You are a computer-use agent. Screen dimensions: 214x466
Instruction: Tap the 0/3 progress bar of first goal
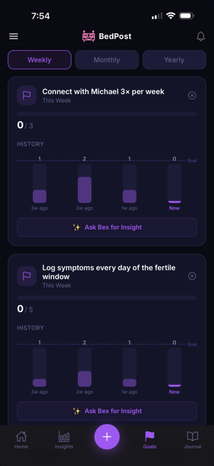click(107, 114)
